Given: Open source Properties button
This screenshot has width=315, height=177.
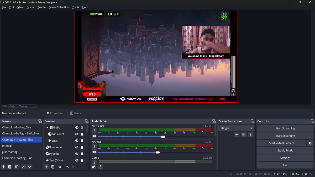Looking at the screenshot, I should tap(55, 113).
